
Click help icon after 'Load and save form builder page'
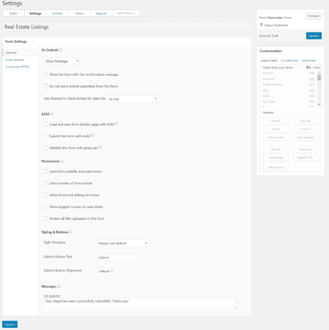(x=117, y=124)
